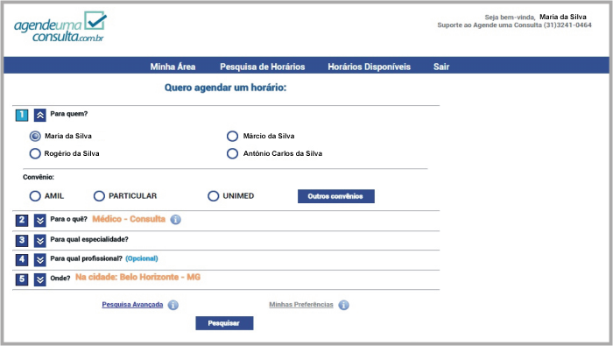Choose the PARTICULAR convênio option
613x346 pixels.
pyautogui.click(x=99, y=196)
